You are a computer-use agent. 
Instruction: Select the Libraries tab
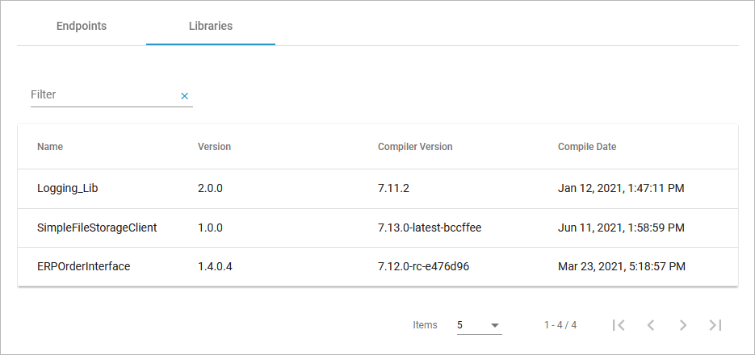pos(211,26)
